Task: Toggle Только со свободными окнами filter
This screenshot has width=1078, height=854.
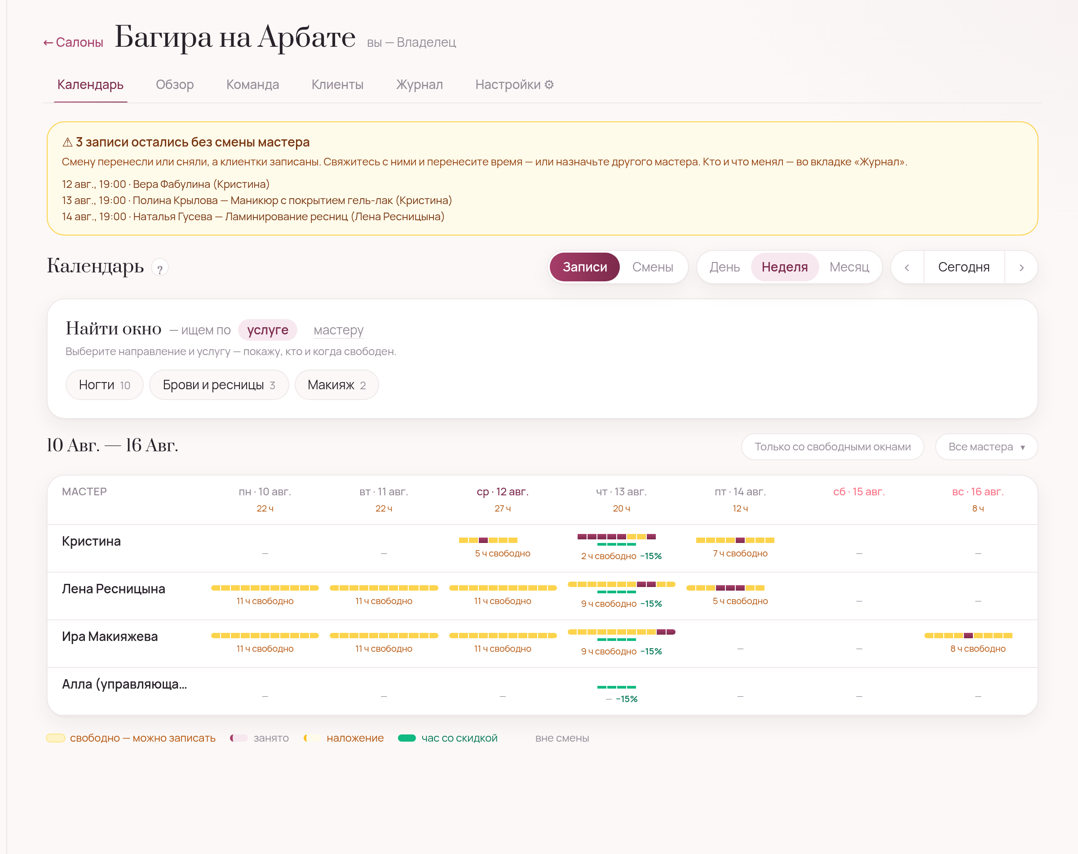Action: tap(832, 447)
